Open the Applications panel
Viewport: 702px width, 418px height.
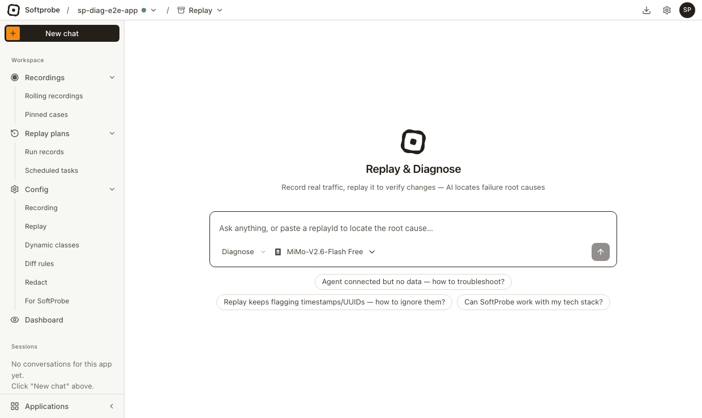(46, 406)
